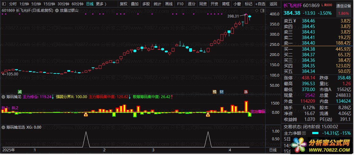Click the 简框 toolbar button
This screenshot has width=355, height=155.
(226, 4)
